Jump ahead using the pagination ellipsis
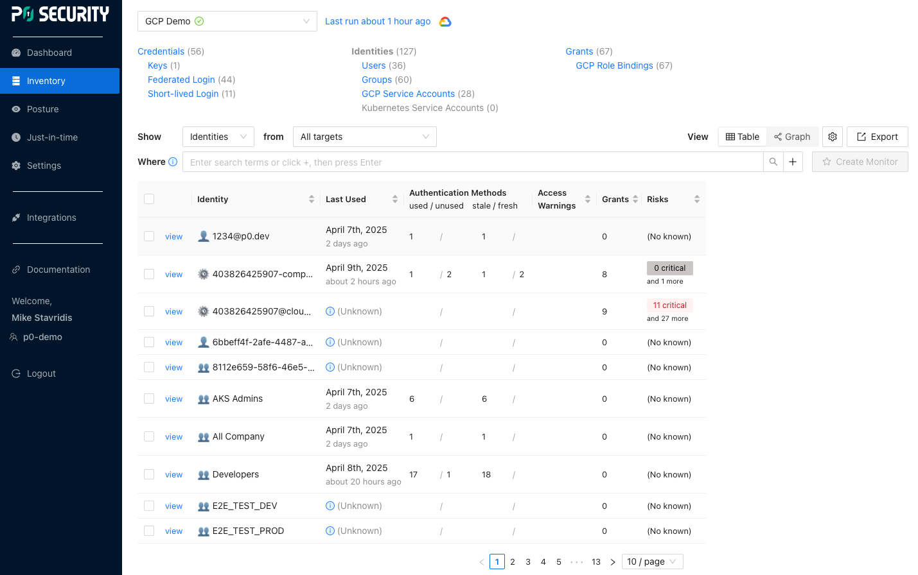This screenshot has height=575, width=918. click(x=577, y=562)
